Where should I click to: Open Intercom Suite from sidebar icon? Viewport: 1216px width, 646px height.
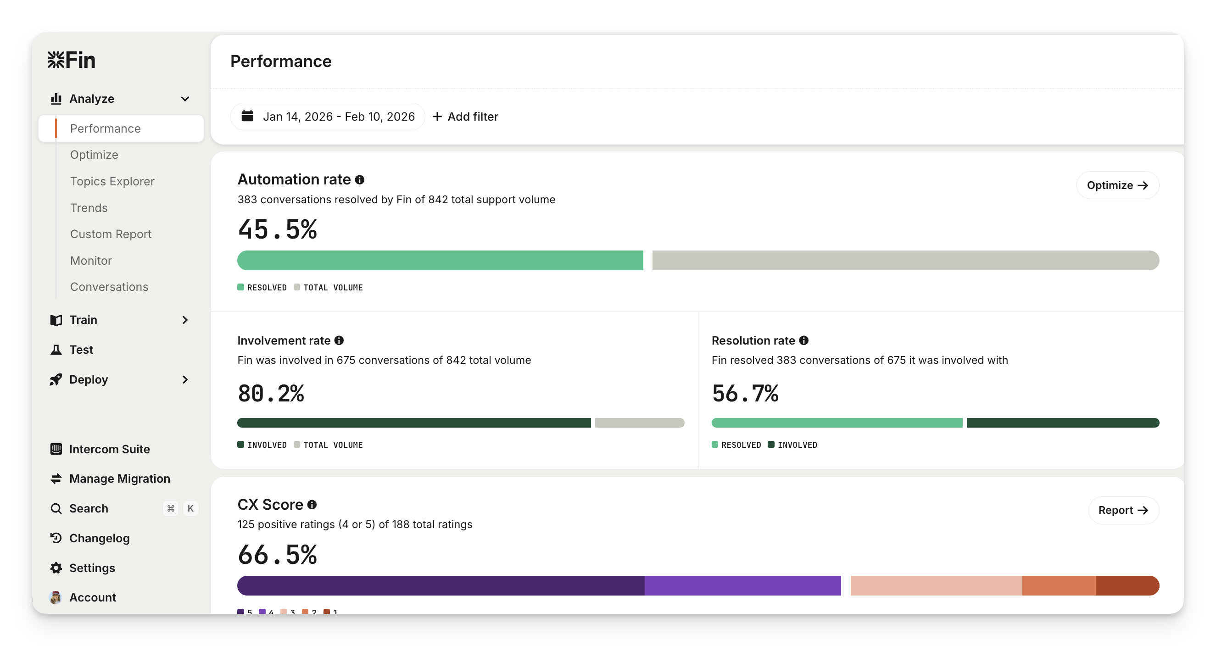point(56,449)
